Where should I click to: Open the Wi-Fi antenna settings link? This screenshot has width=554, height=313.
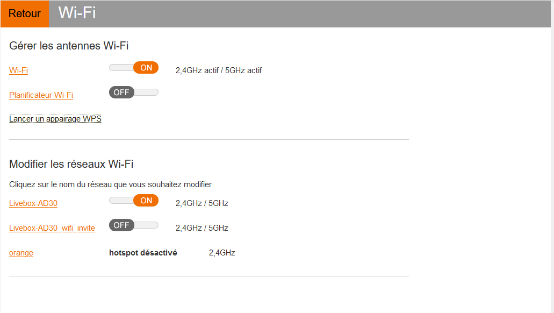point(18,70)
